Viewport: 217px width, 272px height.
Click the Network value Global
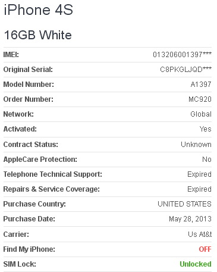click(201, 114)
